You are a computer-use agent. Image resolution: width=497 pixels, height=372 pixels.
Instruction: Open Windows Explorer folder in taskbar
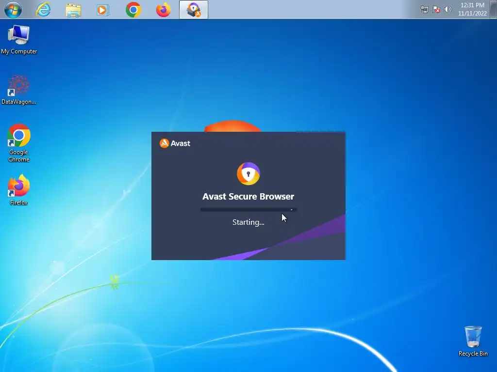tap(73, 10)
